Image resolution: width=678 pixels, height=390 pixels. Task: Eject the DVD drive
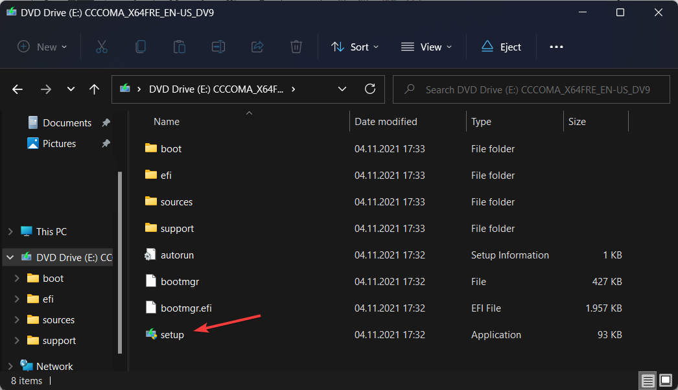[501, 47]
